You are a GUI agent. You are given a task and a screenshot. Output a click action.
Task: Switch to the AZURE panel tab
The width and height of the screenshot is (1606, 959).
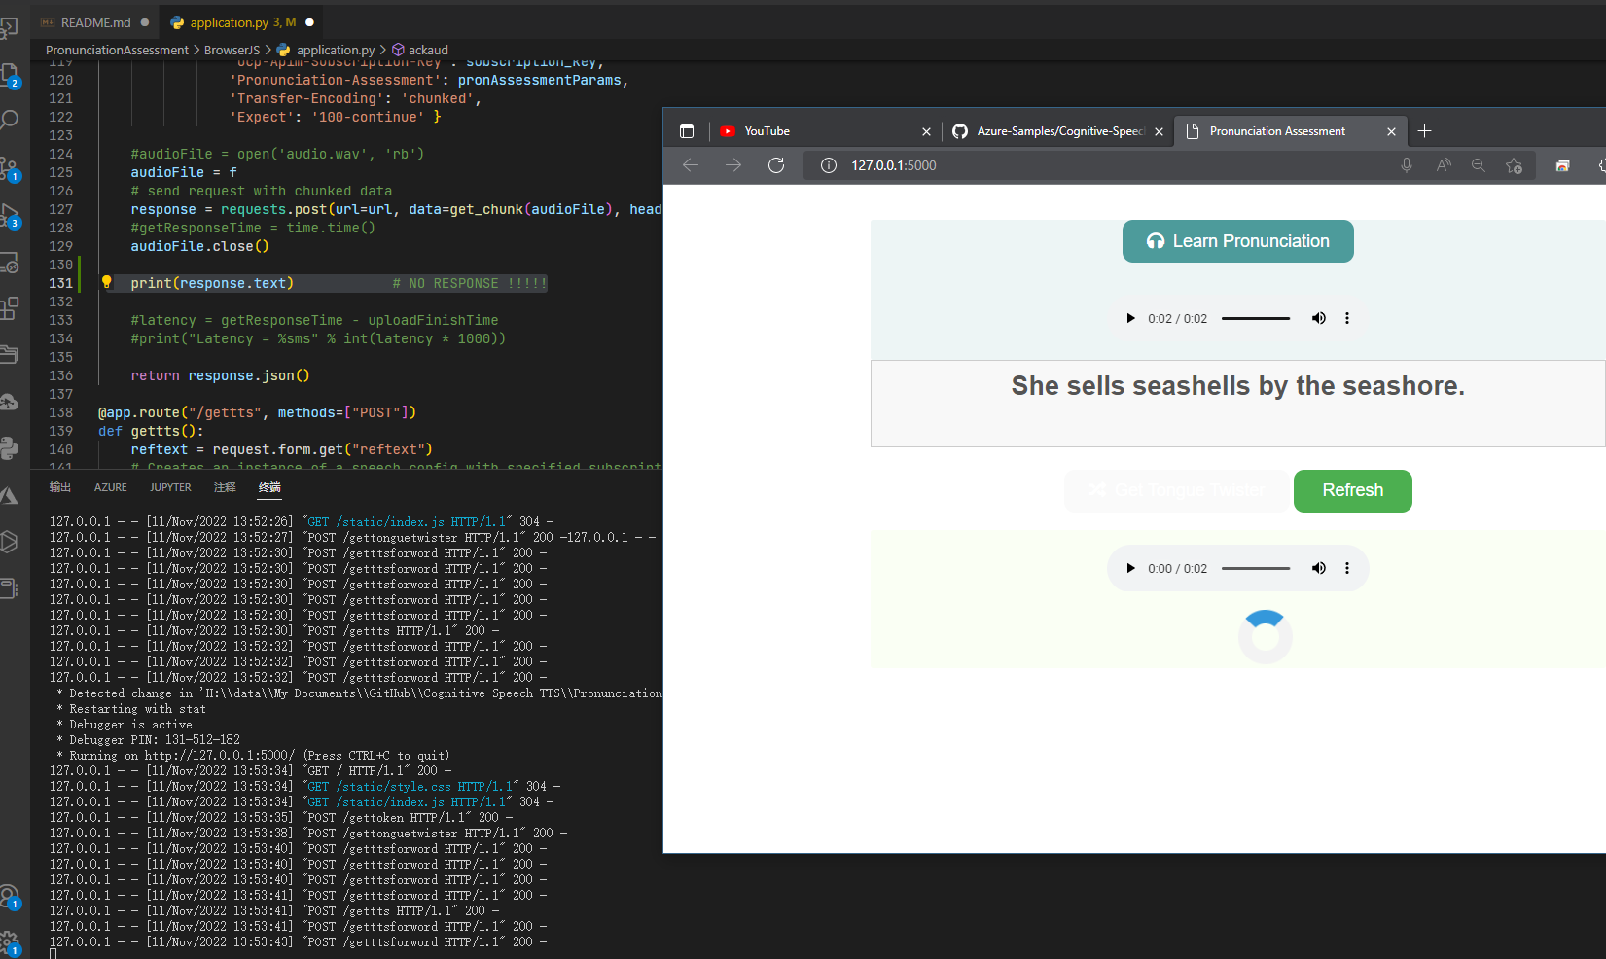click(x=110, y=487)
